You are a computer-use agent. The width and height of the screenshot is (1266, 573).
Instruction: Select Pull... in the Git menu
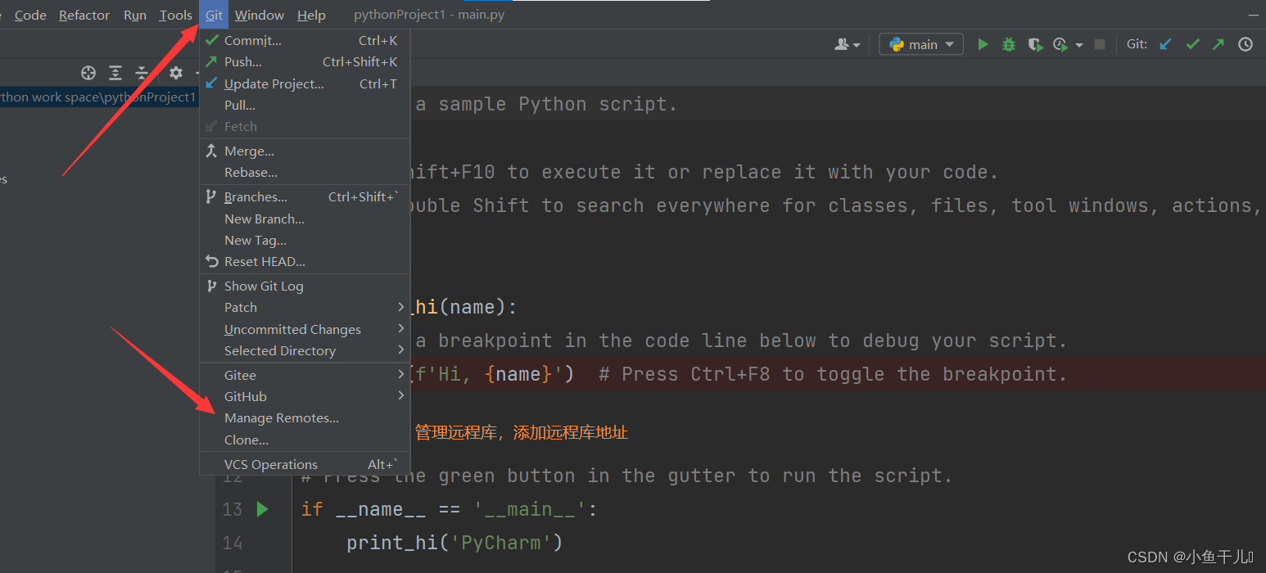tap(305, 105)
